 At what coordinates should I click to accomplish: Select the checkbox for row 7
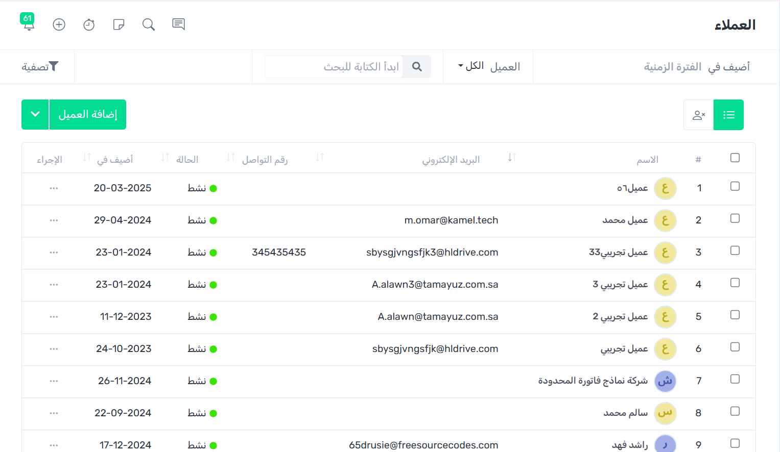(x=735, y=379)
